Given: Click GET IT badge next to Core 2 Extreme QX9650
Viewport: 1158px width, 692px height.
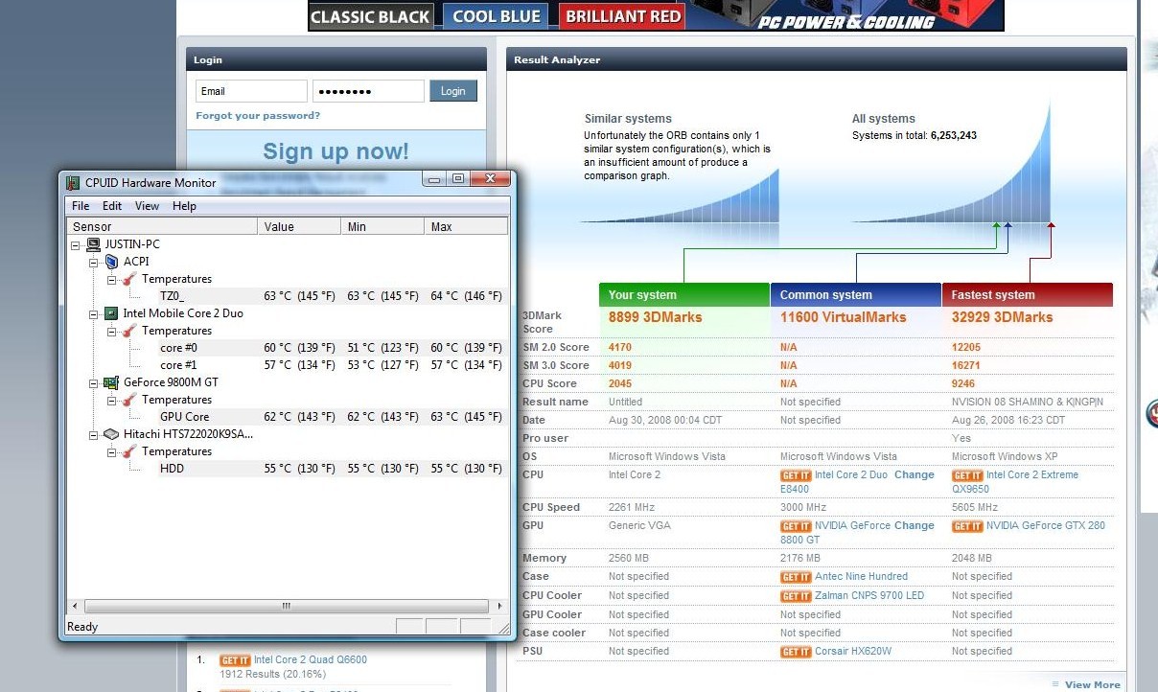Looking at the screenshot, I should click(967, 475).
